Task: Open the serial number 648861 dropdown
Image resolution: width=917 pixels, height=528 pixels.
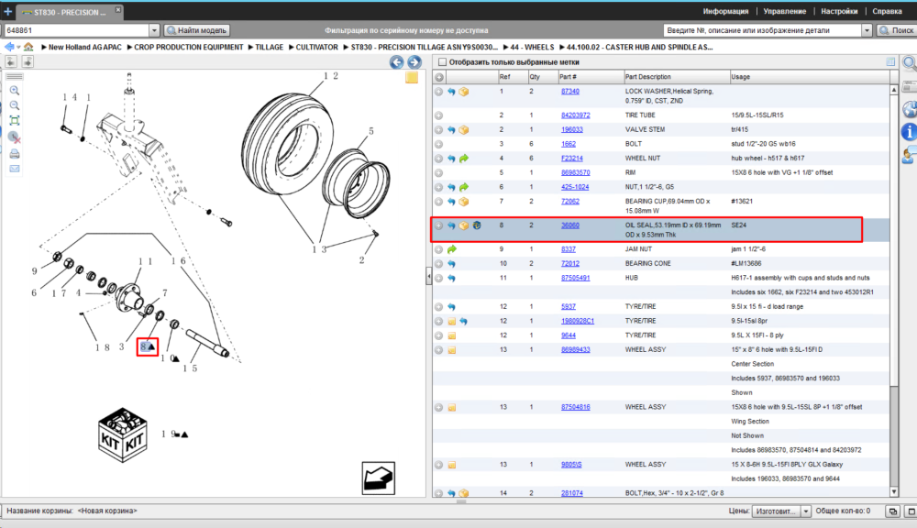Action: point(154,30)
